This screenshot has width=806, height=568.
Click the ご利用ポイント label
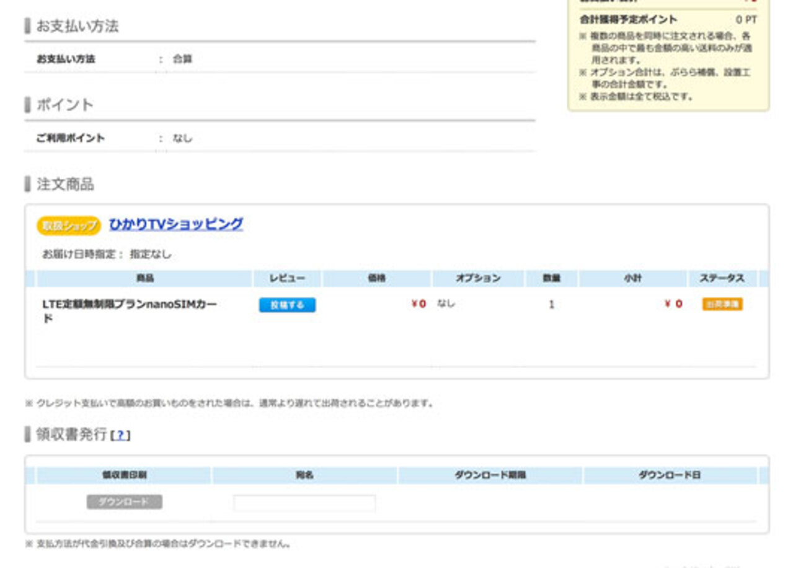coord(71,138)
